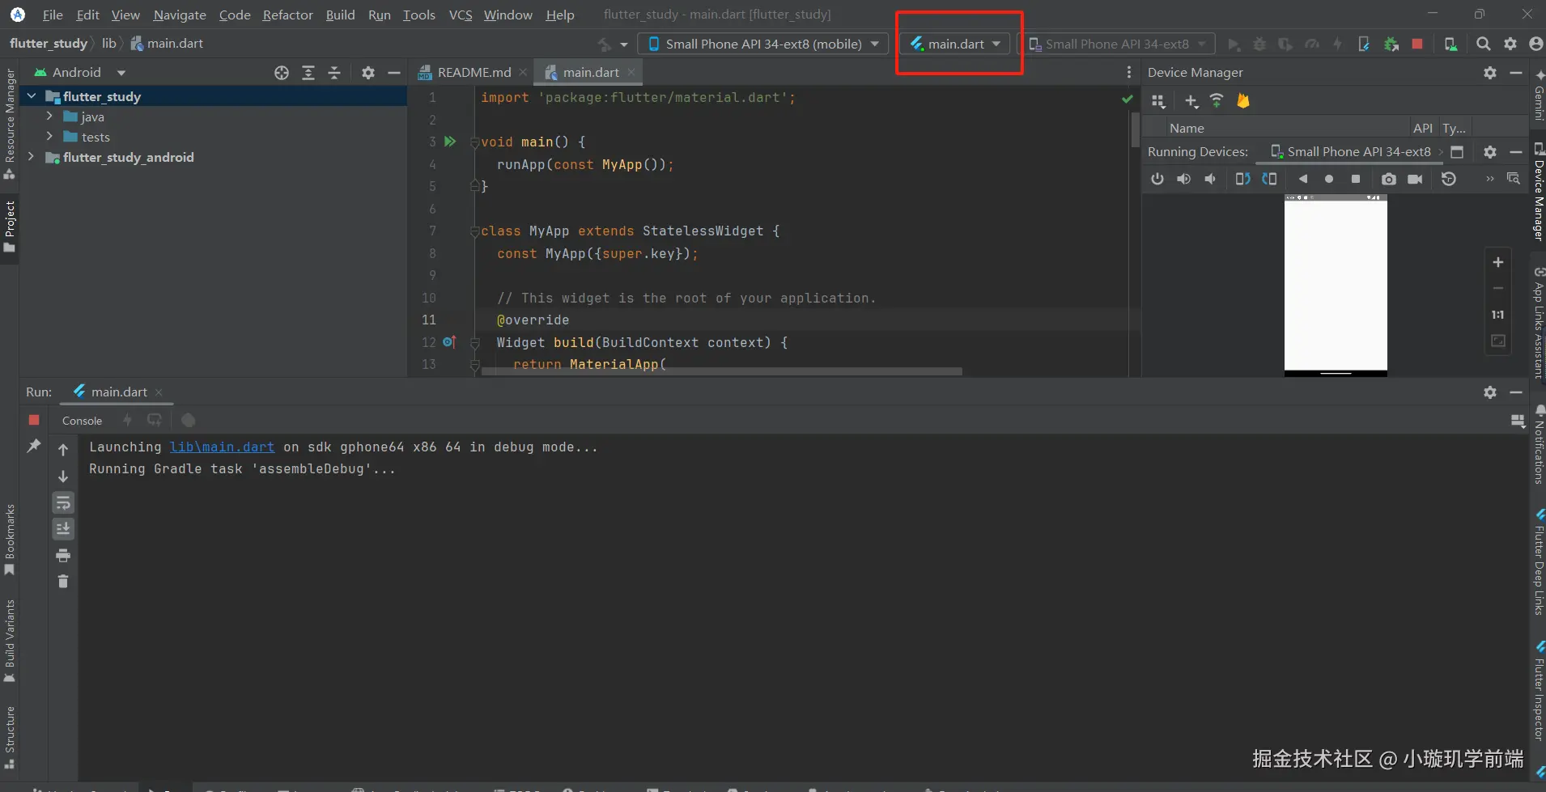Toggle soft-wrap in the Run console
This screenshot has width=1546, height=792.
tap(63, 503)
